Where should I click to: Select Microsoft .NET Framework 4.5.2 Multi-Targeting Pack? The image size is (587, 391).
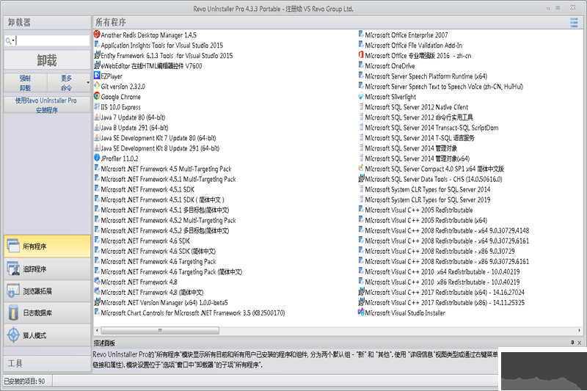pos(165,219)
